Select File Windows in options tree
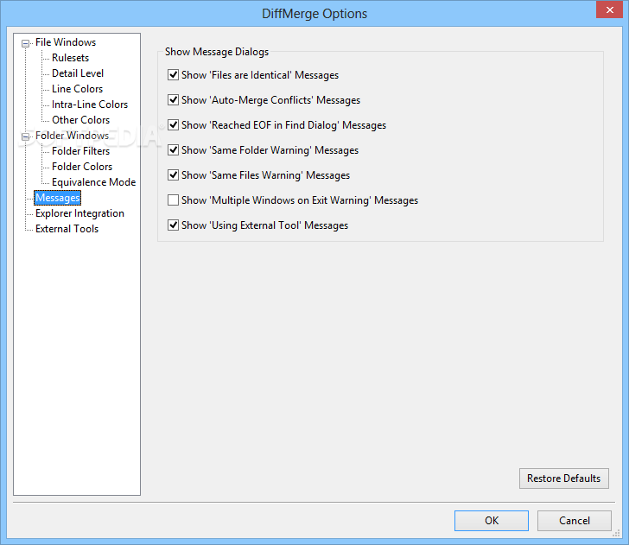Image resolution: width=629 pixels, height=545 pixels. (66, 42)
